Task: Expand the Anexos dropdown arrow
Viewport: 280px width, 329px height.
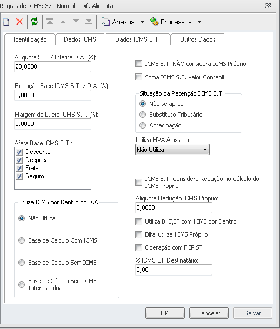Action: 142,22
